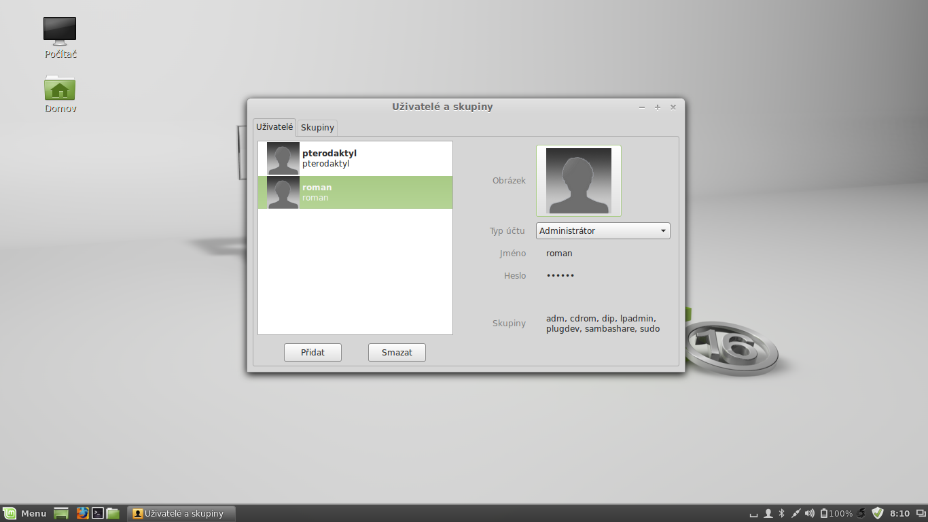
Task: Open the file manager from the taskbar
Action: tap(113, 513)
